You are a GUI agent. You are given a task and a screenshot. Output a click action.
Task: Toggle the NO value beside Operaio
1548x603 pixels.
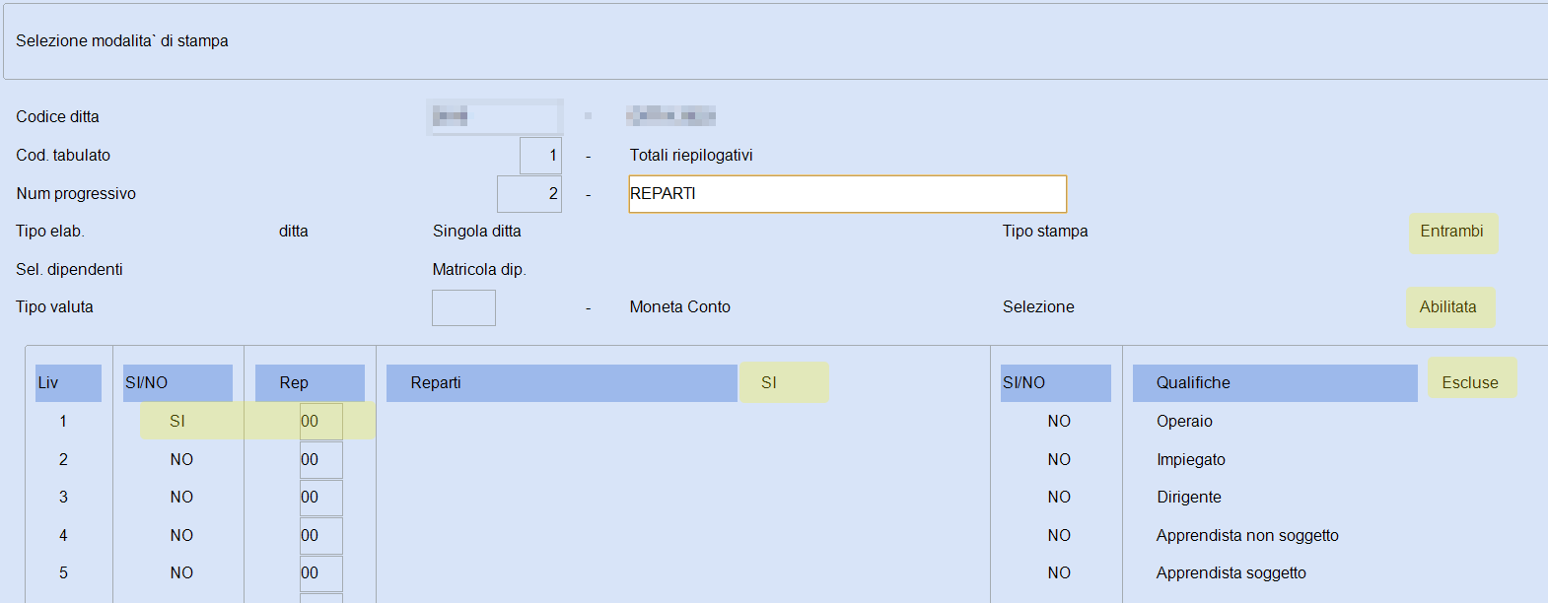click(1059, 421)
